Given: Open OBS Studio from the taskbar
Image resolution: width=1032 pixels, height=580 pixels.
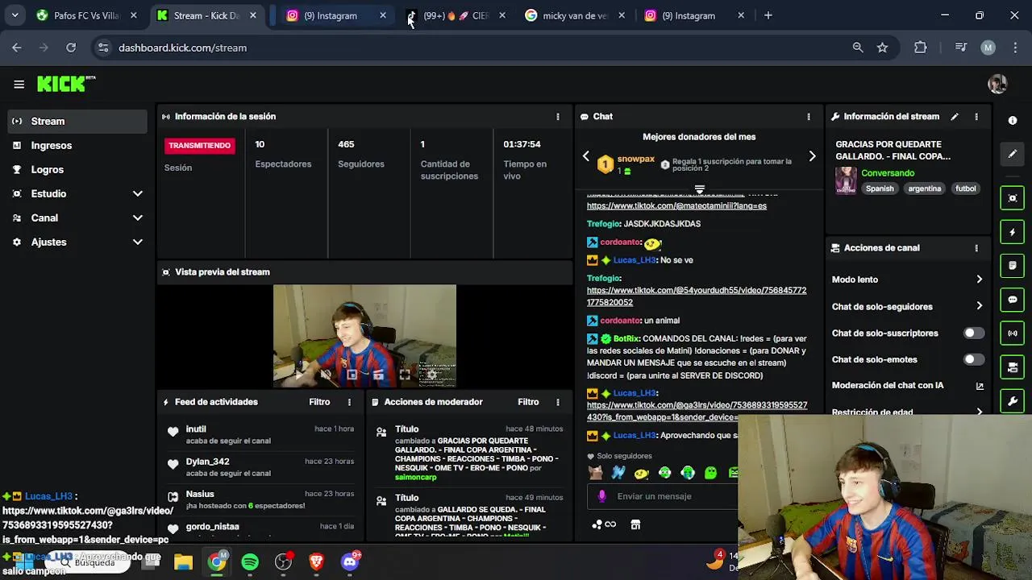Looking at the screenshot, I should 283,561.
